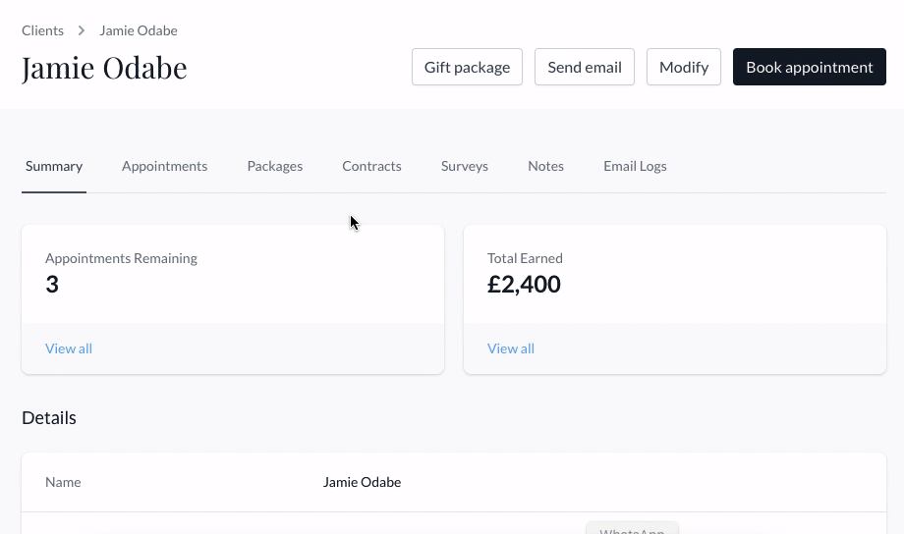Click View all under Appointments Remaining
This screenshot has height=534, width=904.
coord(69,348)
